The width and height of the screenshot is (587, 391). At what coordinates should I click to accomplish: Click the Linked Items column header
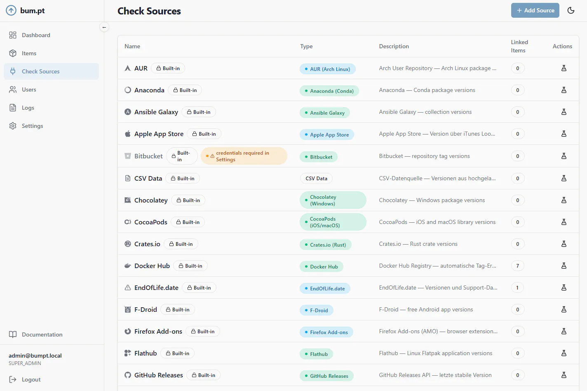pos(519,46)
